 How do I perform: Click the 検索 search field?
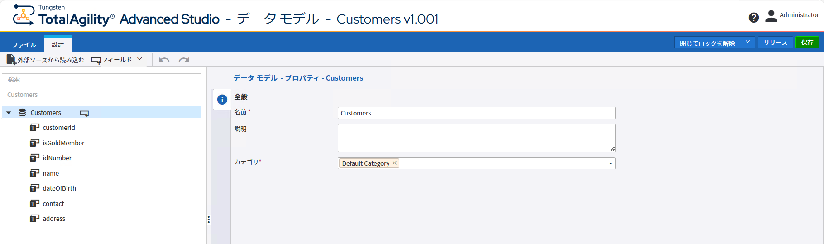101,79
